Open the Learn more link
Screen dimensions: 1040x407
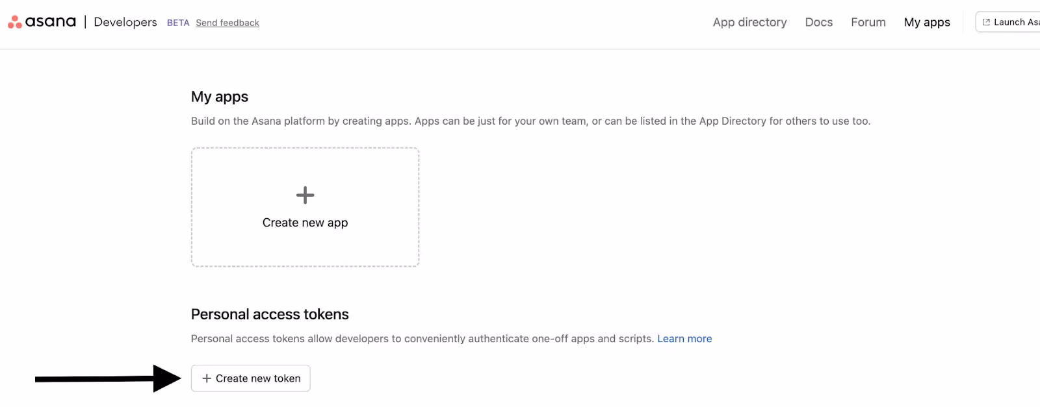[684, 339]
